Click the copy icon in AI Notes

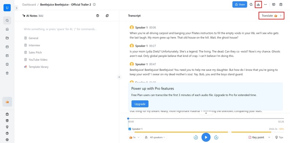coord(107,16)
